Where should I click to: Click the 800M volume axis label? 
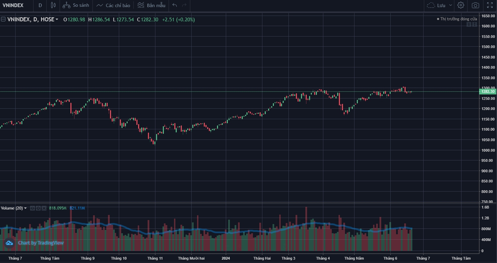(486, 229)
